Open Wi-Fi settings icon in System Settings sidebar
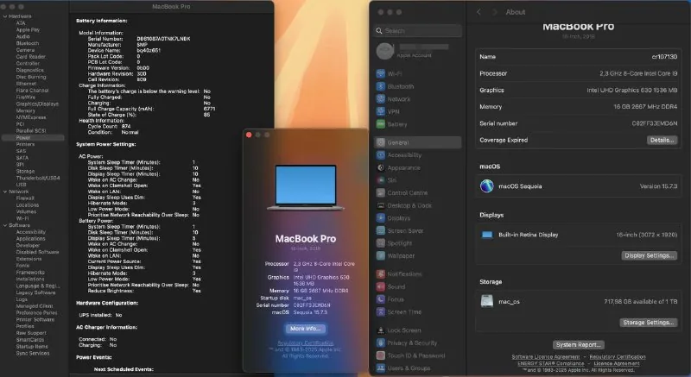 pyautogui.click(x=381, y=74)
